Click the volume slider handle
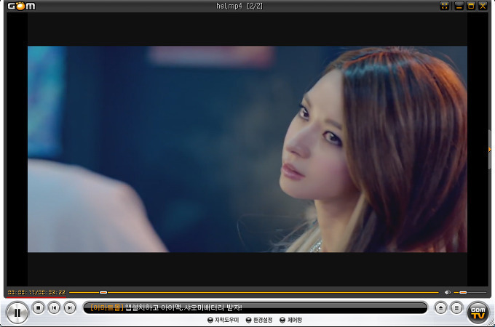 click(x=463, y=292)
